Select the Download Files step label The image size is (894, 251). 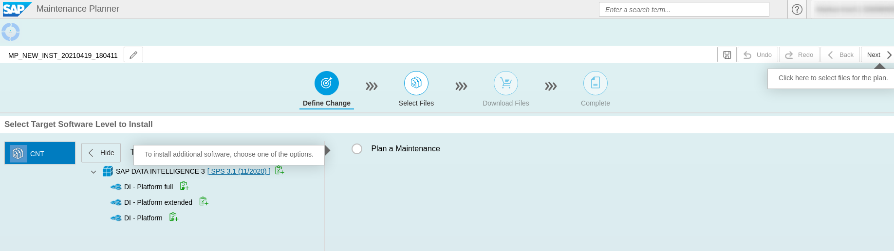[x=506, y=103]
